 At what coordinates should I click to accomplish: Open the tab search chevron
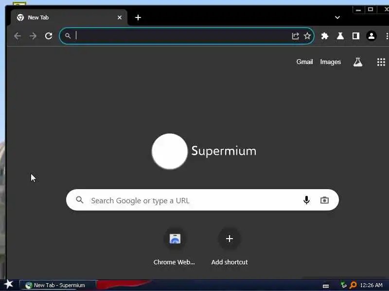[337, 17]
